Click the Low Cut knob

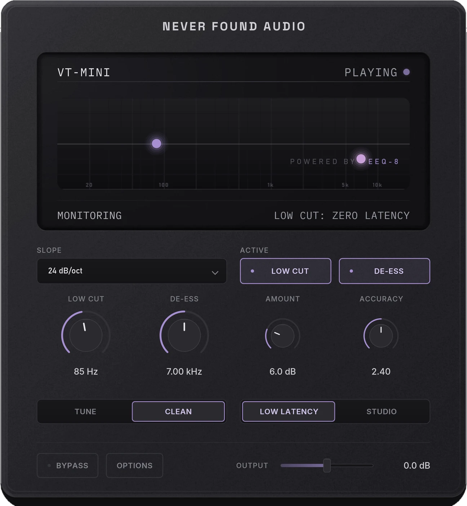pos(86,335)
